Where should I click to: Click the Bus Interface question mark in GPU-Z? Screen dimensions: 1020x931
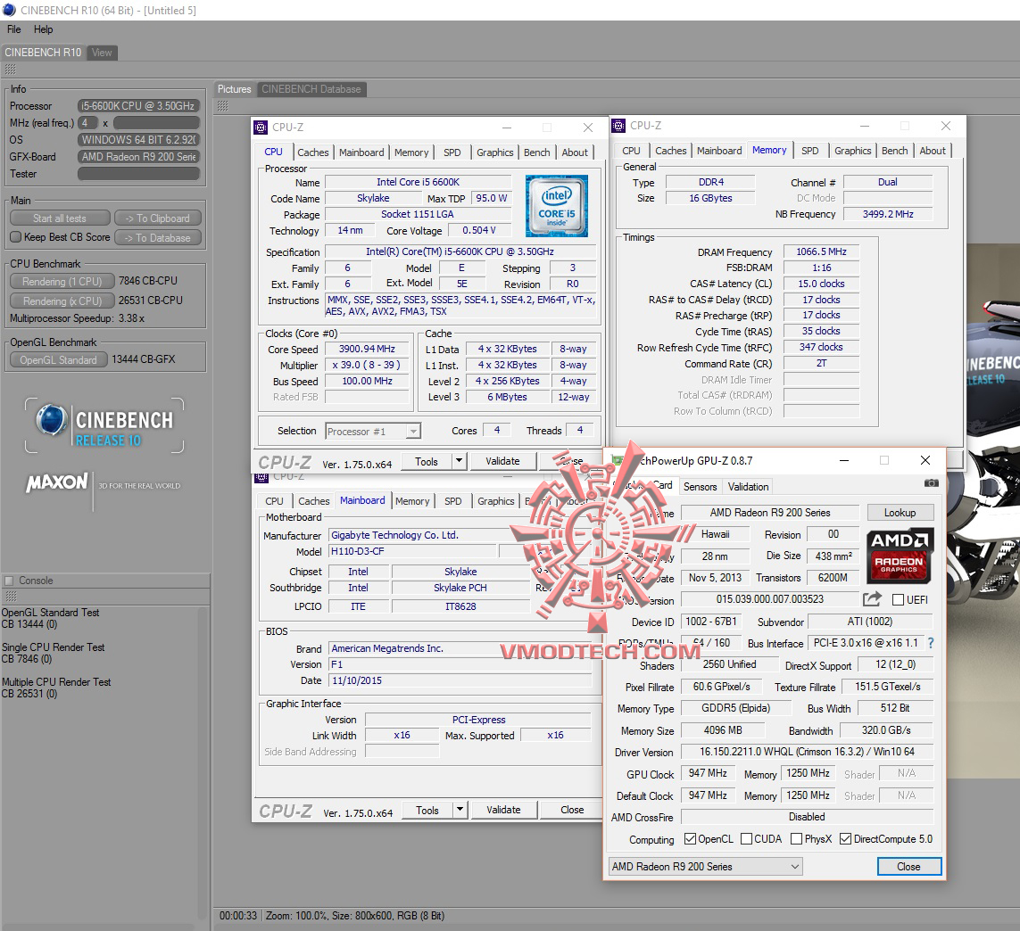(931, 643)
